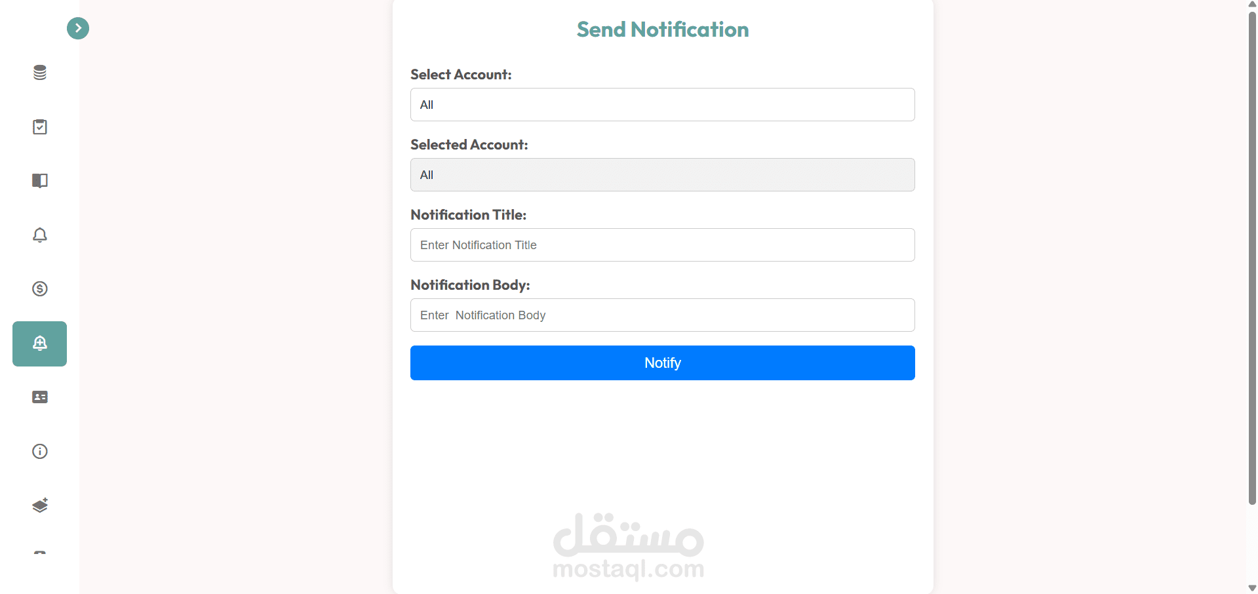This screenshot has width=1258, height=594.
Task: Click the plain bell sidebar icon
Action: [40, 235]
